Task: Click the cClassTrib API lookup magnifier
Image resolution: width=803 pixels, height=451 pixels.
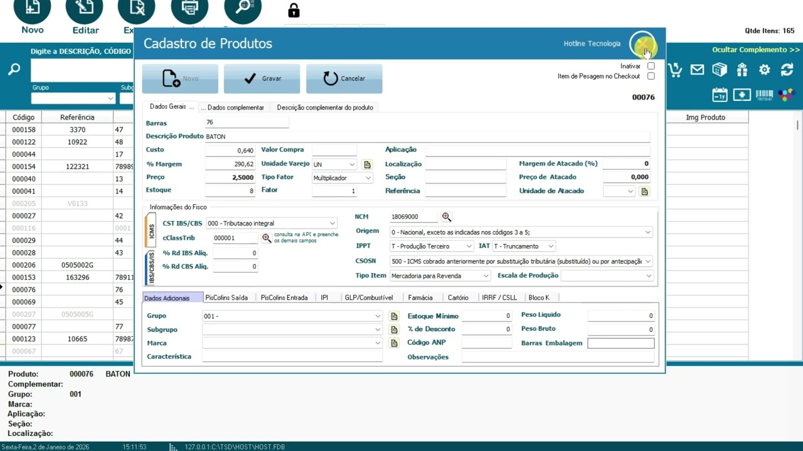Action: pos(267,238)
